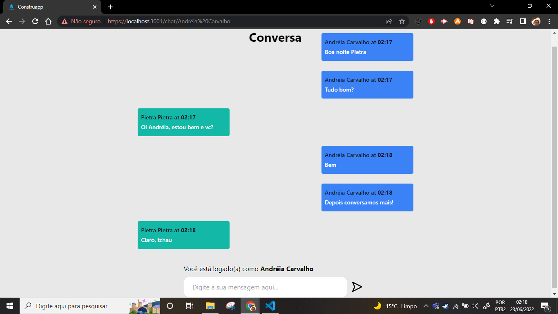Screen dimensions: 558x314
Task: Open the media control playlist icon
Action: tap(509, 21)
